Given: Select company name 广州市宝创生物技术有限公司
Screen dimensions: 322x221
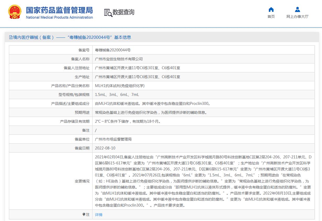Looking at the screenshot, I should tap(119, 59).
